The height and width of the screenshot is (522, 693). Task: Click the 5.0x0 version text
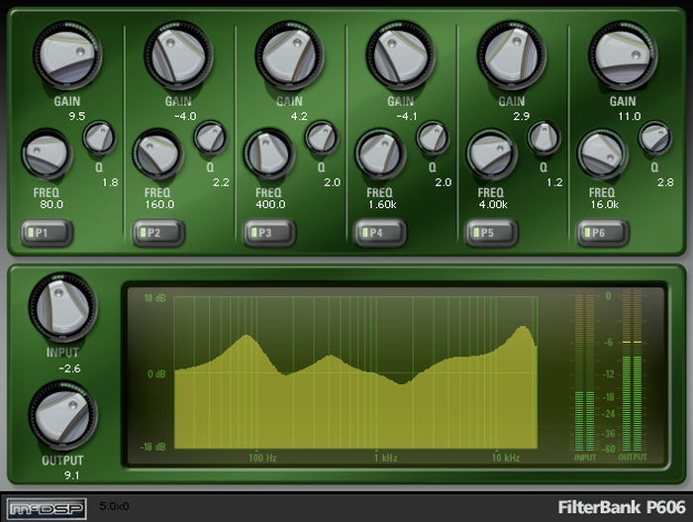pos(114,506)
